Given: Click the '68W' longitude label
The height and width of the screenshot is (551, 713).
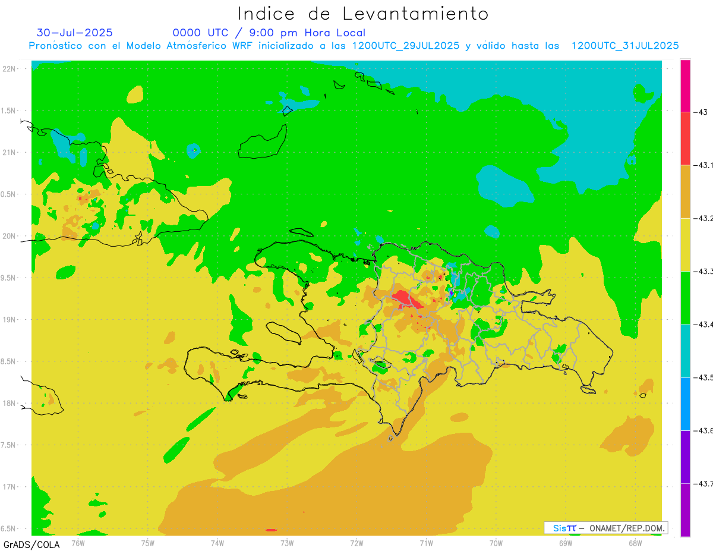Looking at the screenshot, I should click(x=635, y=543).
